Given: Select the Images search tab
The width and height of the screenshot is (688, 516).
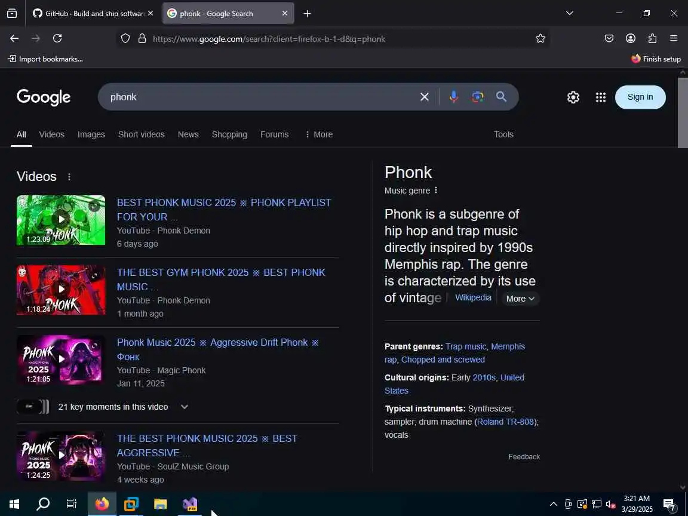Looking at the screenshot, I should coord(91,135).
